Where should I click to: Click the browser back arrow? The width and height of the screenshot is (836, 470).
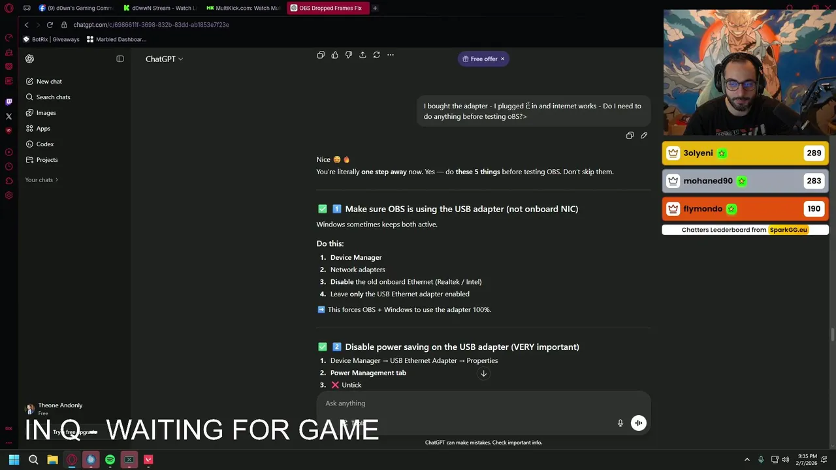pyautogui.click(x=26, y=25)
